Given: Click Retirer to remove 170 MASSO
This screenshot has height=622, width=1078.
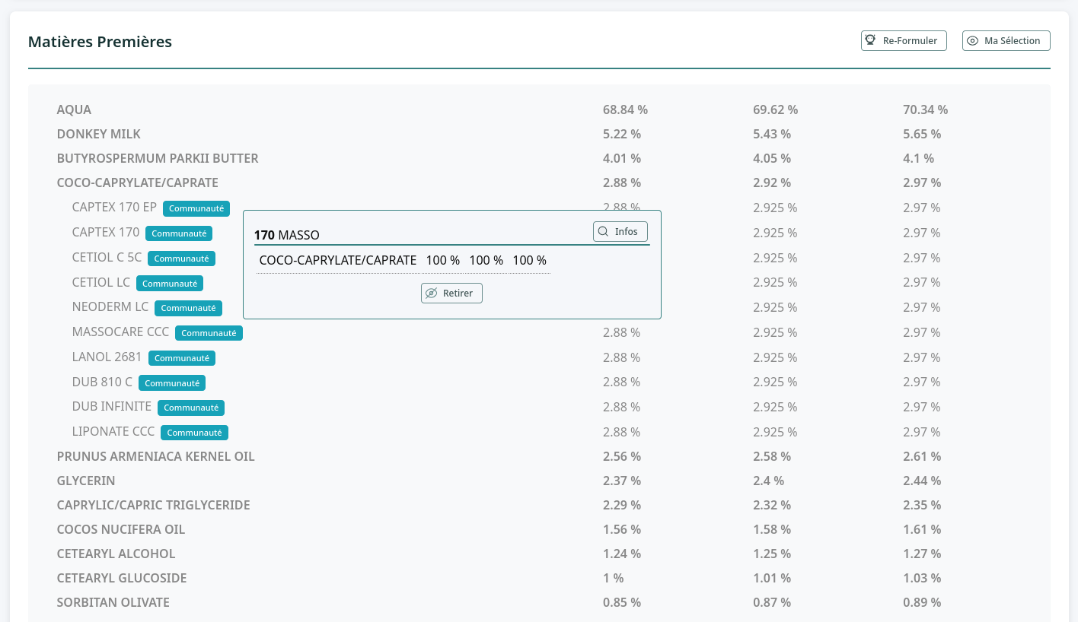Looking at the screenshot, I should (x=451, y=293).
